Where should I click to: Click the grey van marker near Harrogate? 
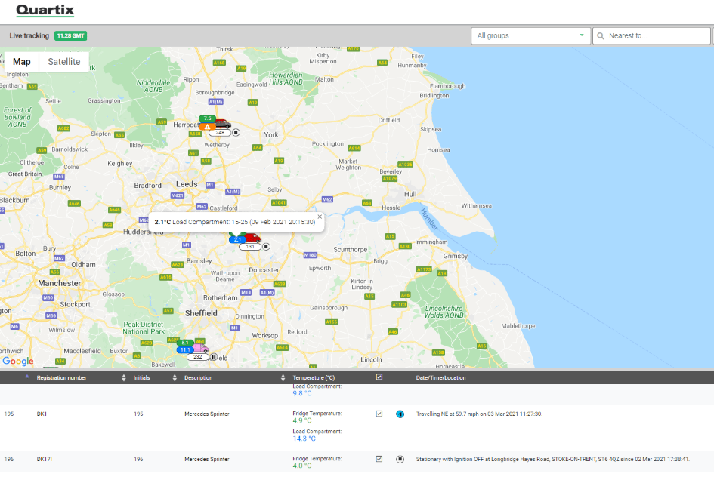[x=223, y=124]
